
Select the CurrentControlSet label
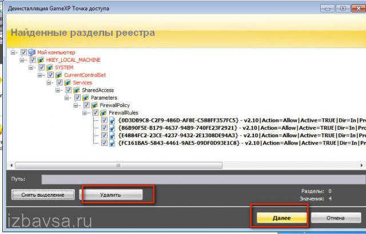coord(85,75)
